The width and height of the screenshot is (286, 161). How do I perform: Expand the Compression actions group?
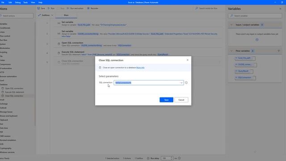point(5,64)
